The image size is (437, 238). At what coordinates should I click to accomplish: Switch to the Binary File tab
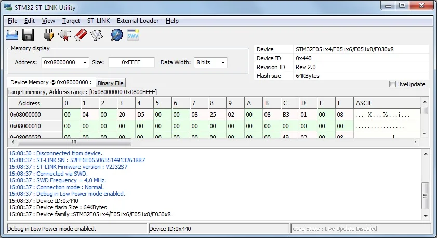[x=111, y=83]
